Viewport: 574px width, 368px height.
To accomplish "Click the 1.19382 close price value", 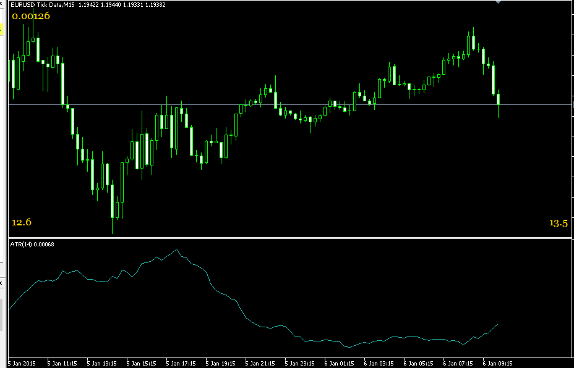I will [156, 5].
